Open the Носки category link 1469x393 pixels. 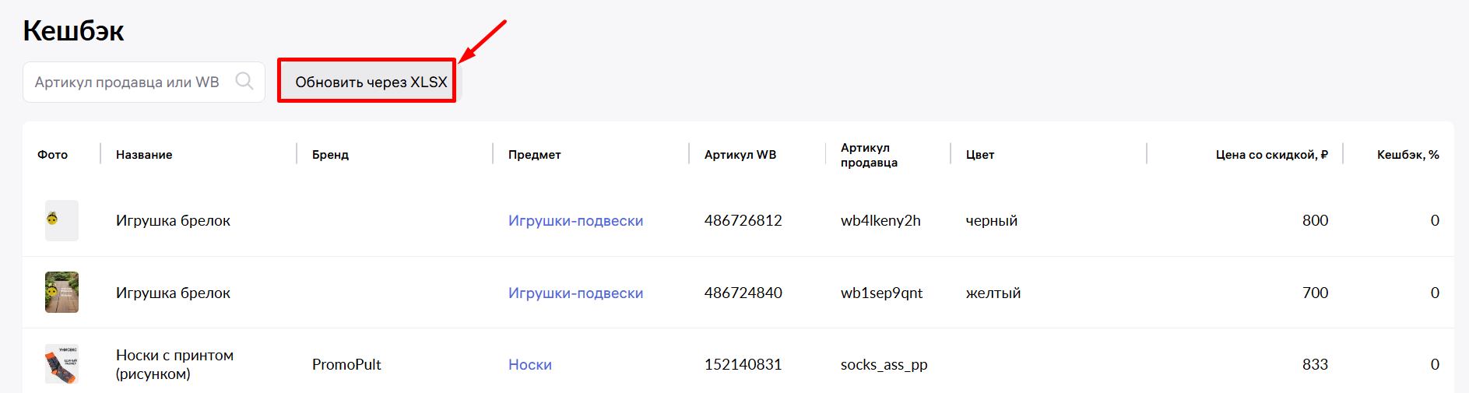530,365
